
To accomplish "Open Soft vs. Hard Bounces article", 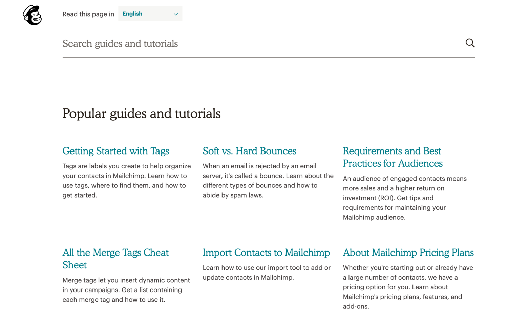I will coord(250,151).
